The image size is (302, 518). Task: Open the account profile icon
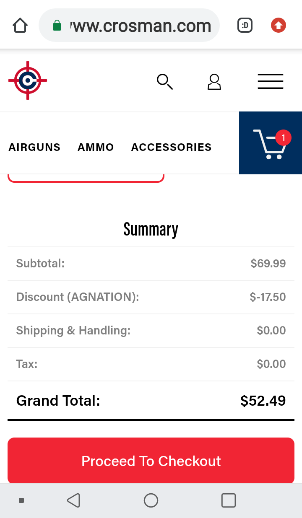coord(214,82)
